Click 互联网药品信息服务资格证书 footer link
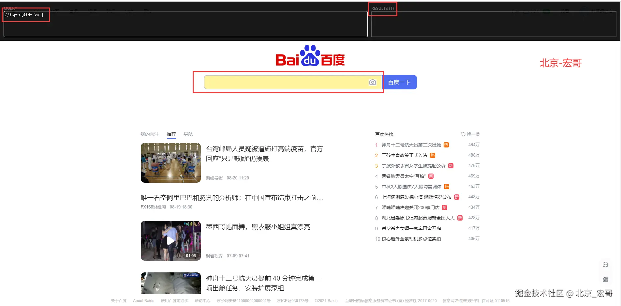 pyautogui.click(x=391, y=301)
